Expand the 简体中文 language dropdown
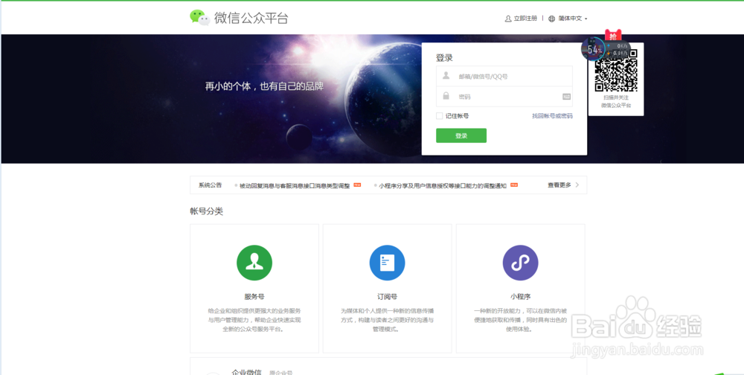The image size is (744, 375). 573,19
